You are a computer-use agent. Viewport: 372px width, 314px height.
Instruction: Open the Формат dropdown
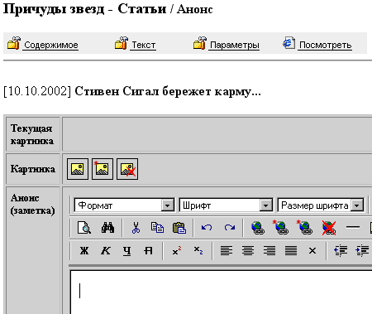click(124, 205)
